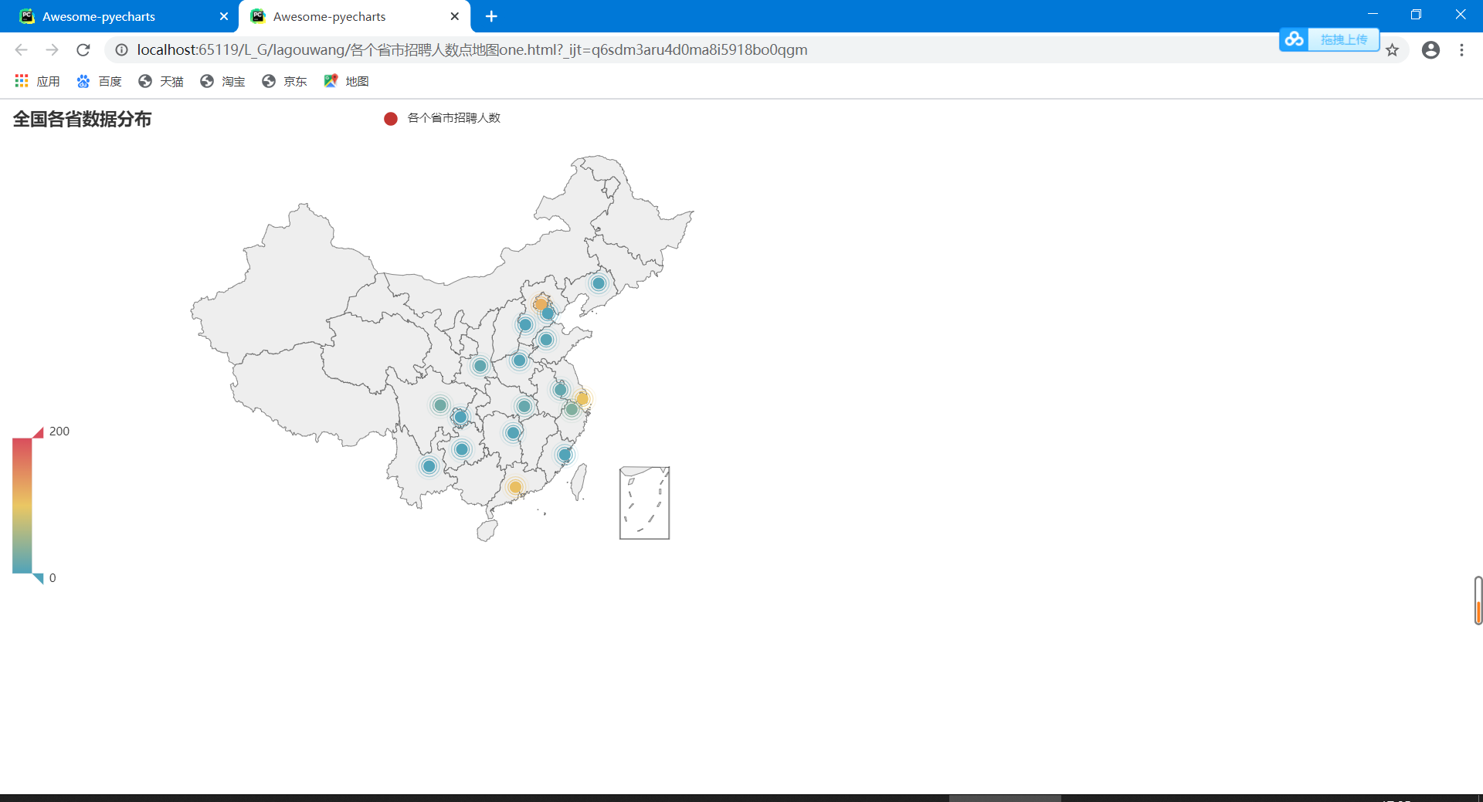Open the Chrome profile account menu
Image resolution: width=1483 pixels, height=802 pixels.
click(x=1430, y=50)
